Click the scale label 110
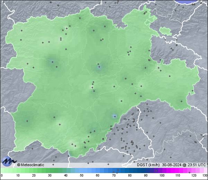The image size is (208, 180). (178, 176)
